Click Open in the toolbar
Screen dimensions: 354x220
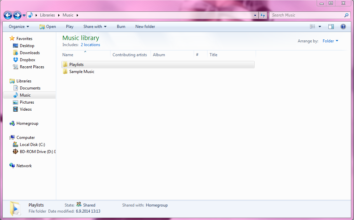pos(47,27)
